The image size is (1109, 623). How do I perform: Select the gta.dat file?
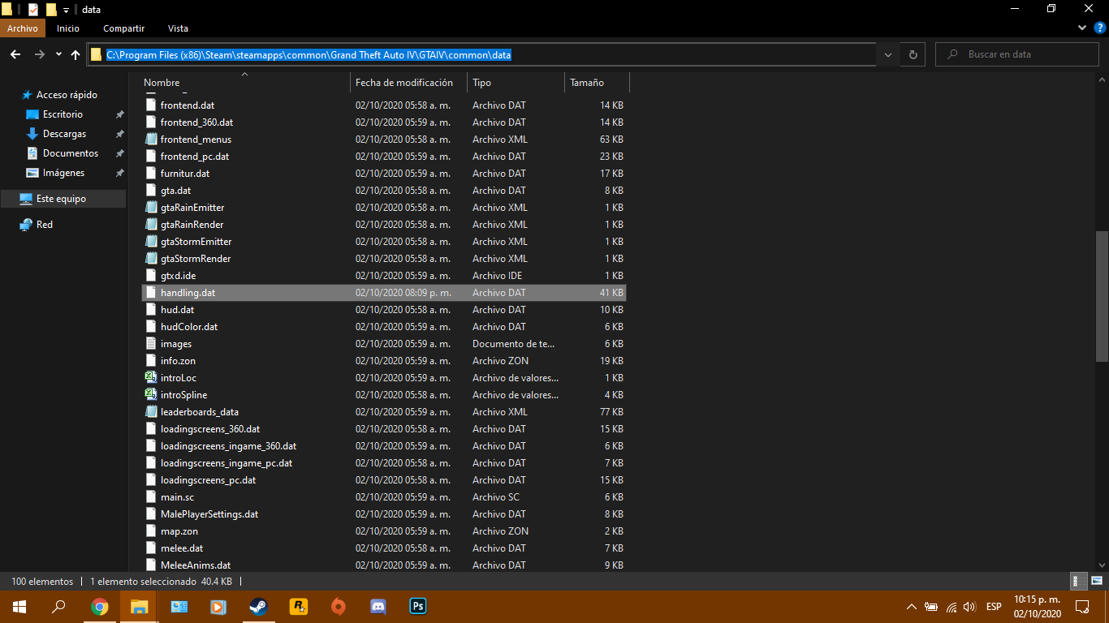(x=384, y=191)
